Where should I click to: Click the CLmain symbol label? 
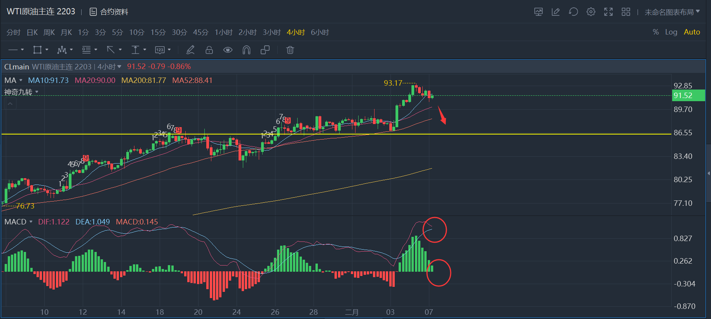[17, 67]
